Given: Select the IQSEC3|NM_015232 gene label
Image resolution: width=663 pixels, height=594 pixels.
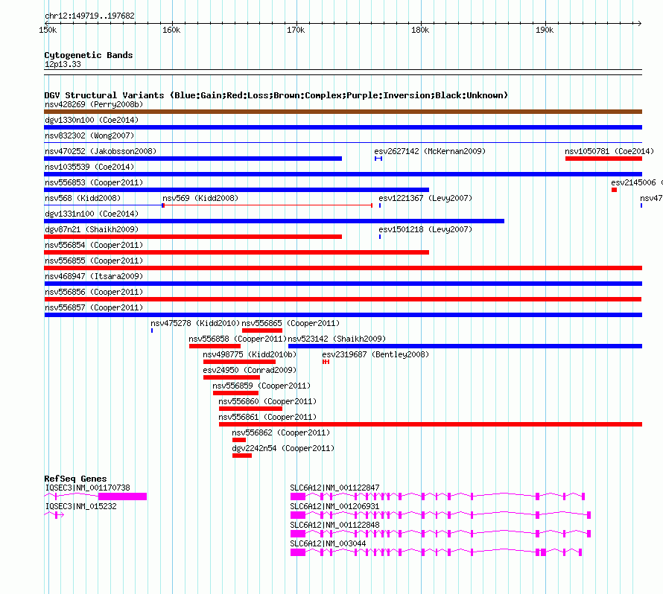Looking at the screenshot, I should coord(80,506).
